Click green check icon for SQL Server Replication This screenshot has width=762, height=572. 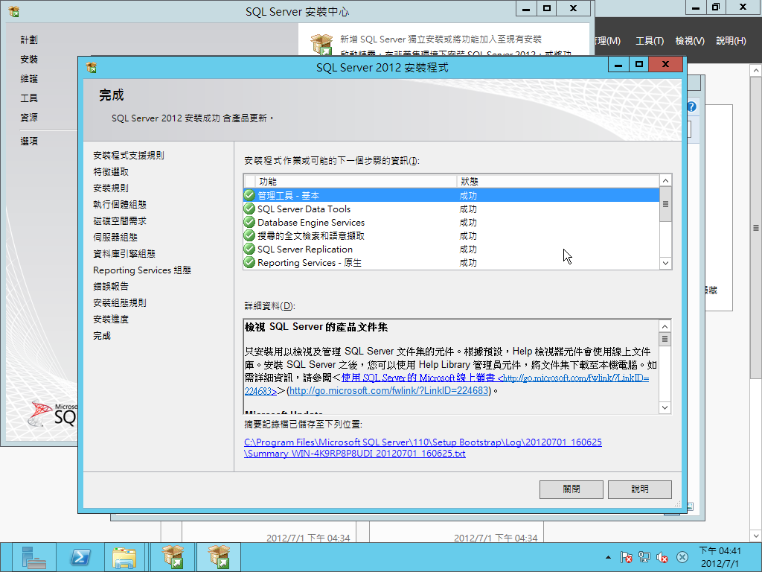coord(249,249)
